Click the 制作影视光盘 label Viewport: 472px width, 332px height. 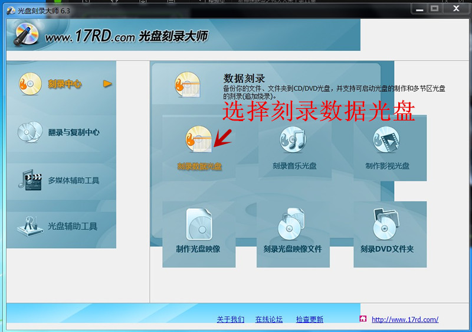(388, 166)
